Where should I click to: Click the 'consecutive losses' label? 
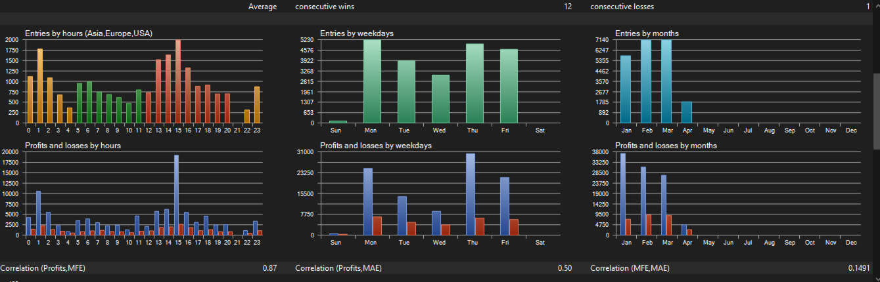pos(622,7)
